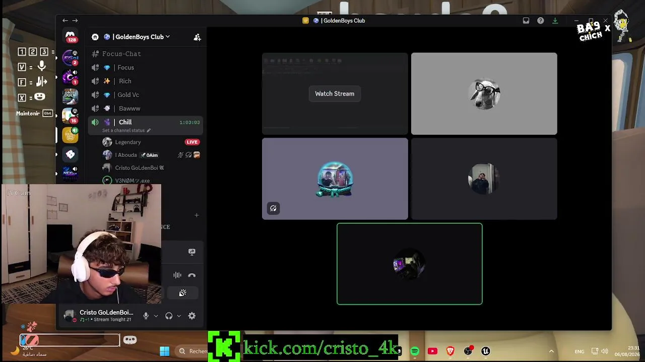Open the soundboard button
The height and width of the screenshot is (362, 645).
click(x=182, y=293)
